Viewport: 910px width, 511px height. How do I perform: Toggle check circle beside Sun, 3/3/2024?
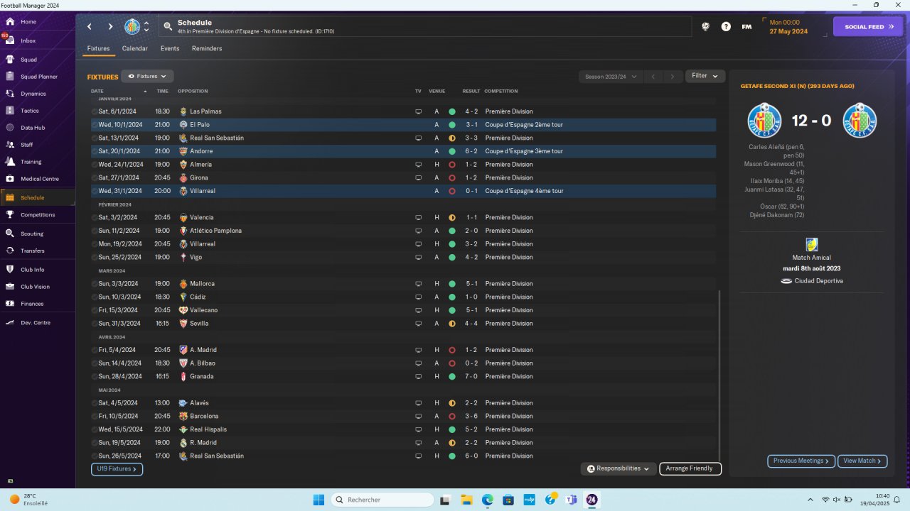click(x=95, y=284)
